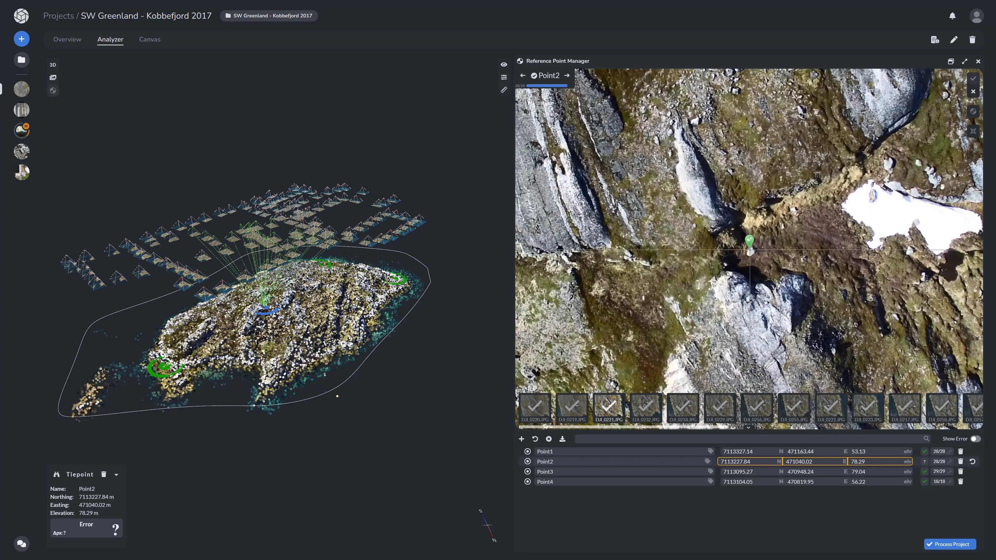Open the Projects breadcrumb link
Image resolution: width=996 pixels, height=560 pixels.
(58, 16)
